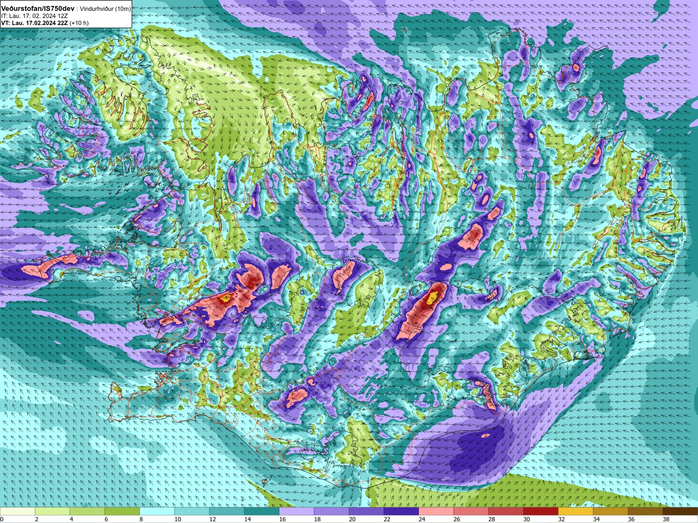Click the golden brown 34–36 legend swatch
698x523 pixels.
[611, 512]
